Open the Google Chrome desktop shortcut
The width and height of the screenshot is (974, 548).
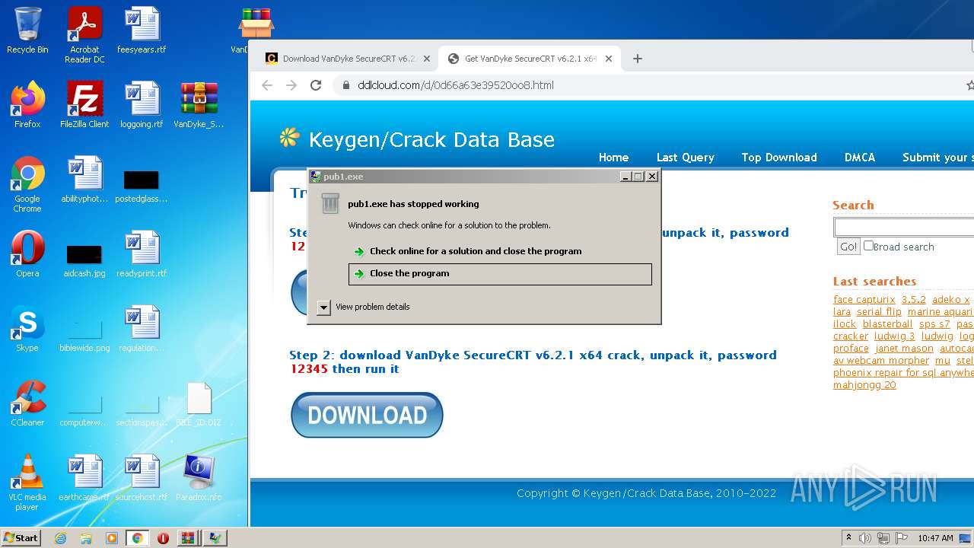pyautogui.click(x=27, y=184)
